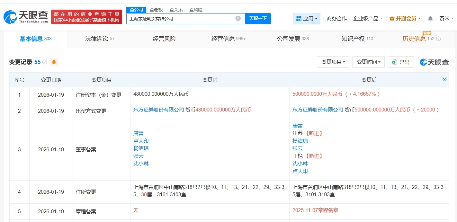Expand table using the double-chevron icon
This screenshot has height=222, width=457.
click(444, 79)
